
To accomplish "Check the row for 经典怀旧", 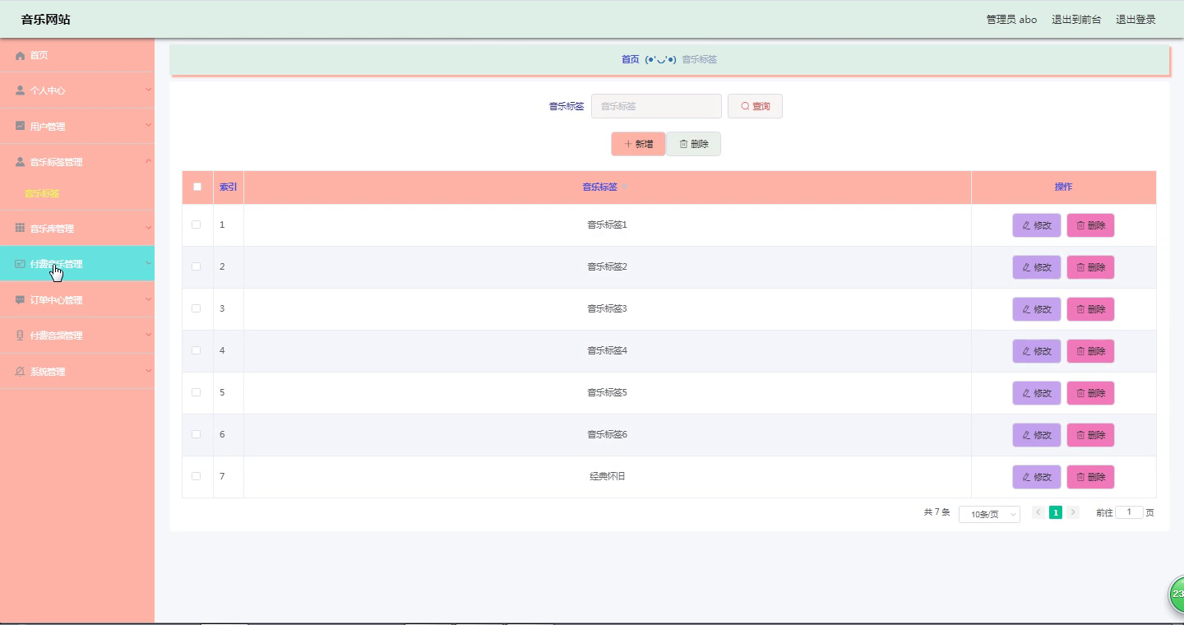I will [x=196, y=476].
